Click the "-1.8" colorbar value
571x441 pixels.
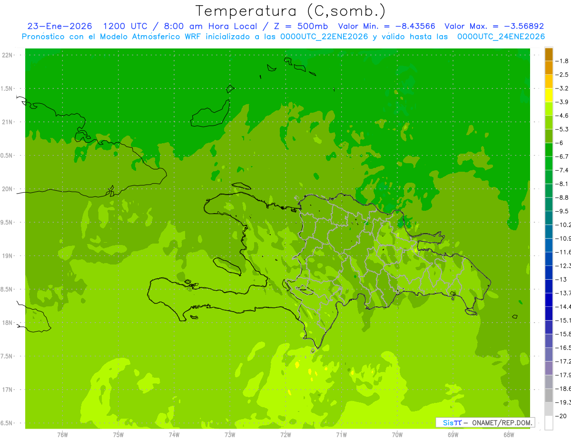[x=562, y=61]
